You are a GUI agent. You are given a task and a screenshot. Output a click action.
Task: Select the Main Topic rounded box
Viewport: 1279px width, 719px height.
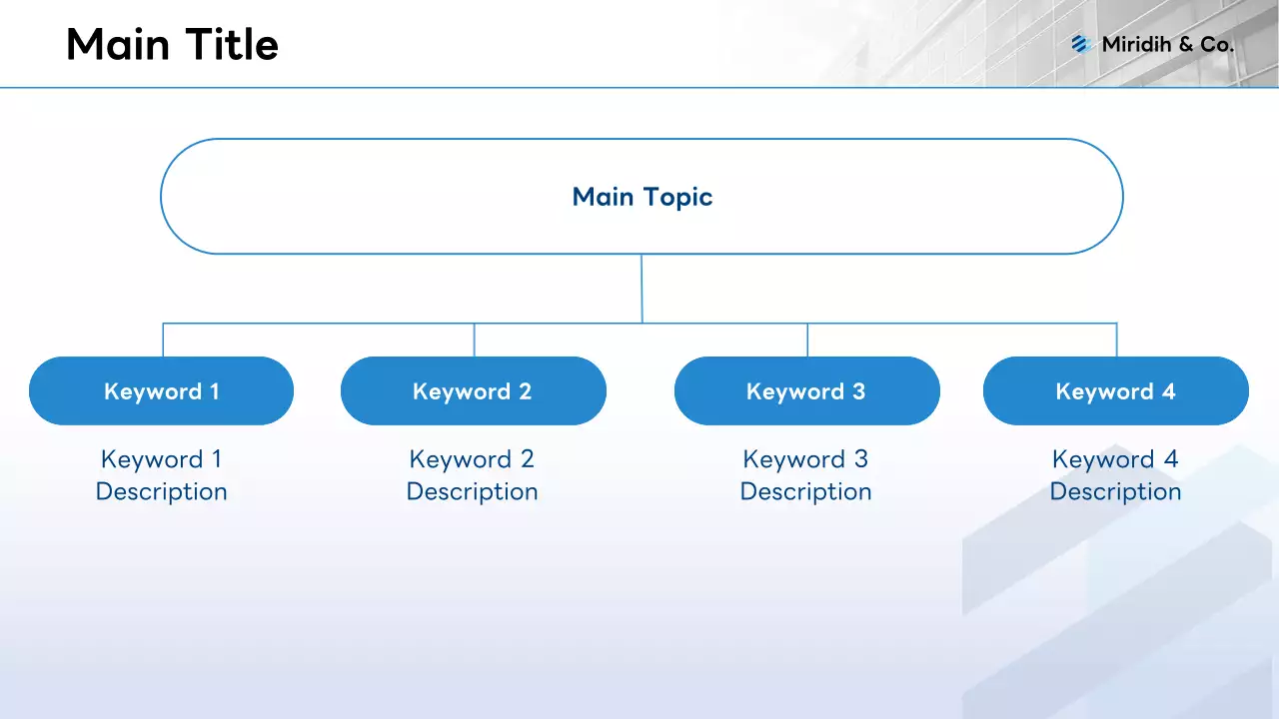pyautogui.click(x=641, y=197)
